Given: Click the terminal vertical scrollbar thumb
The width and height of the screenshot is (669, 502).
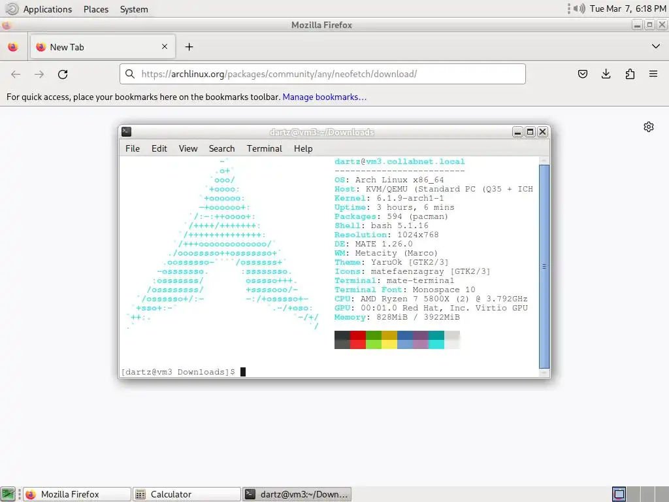Looking at the screenshot, I should (544, 267).
